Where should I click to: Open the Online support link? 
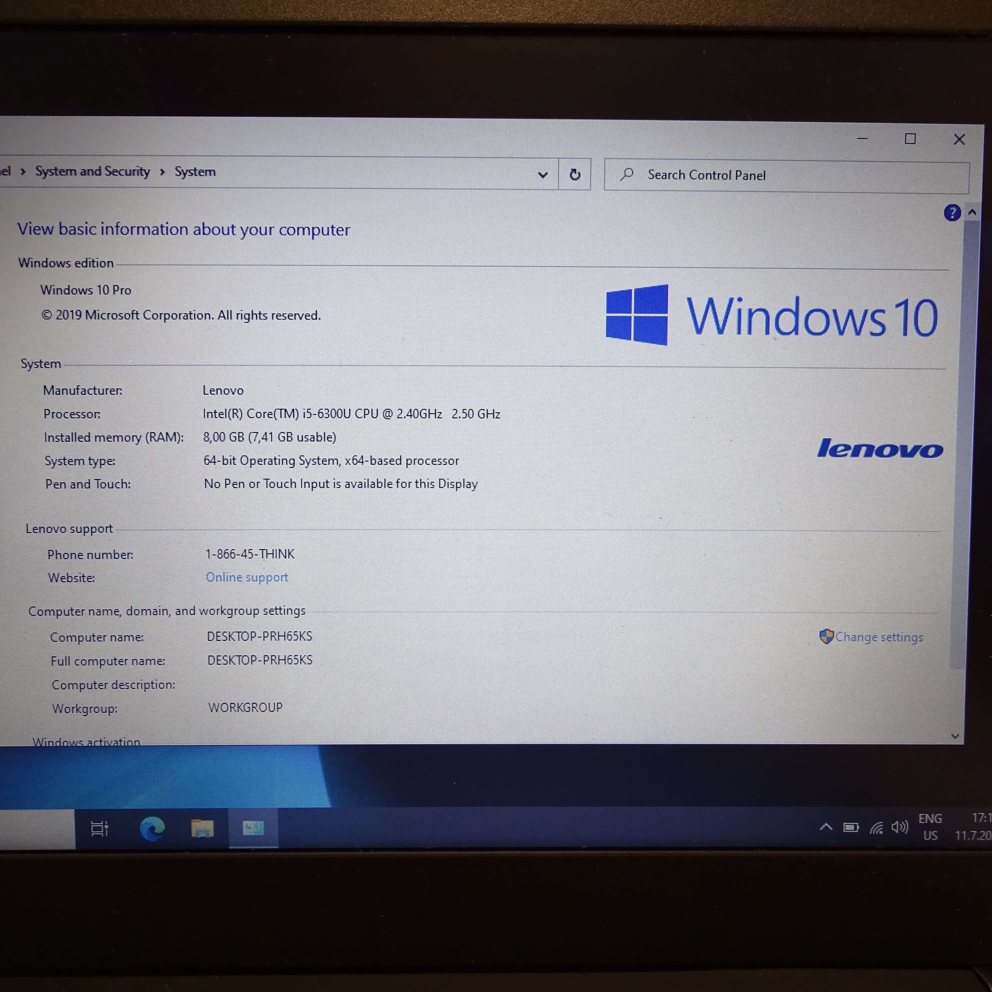pyautogui.click(x=247, y=577)
